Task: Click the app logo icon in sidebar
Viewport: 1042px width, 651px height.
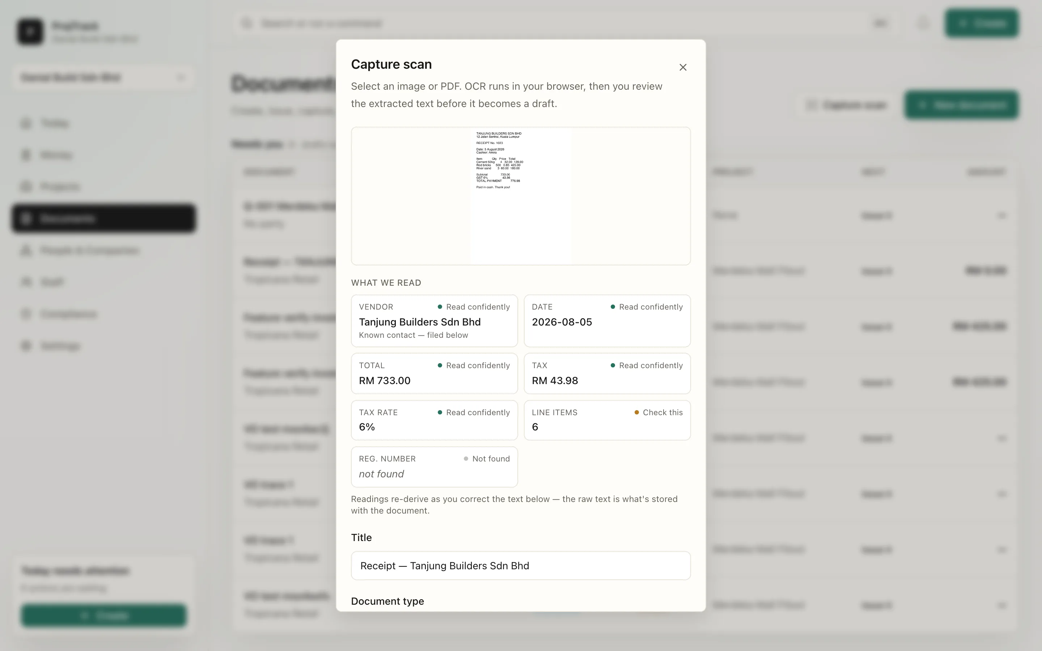Action: (30, 31)
